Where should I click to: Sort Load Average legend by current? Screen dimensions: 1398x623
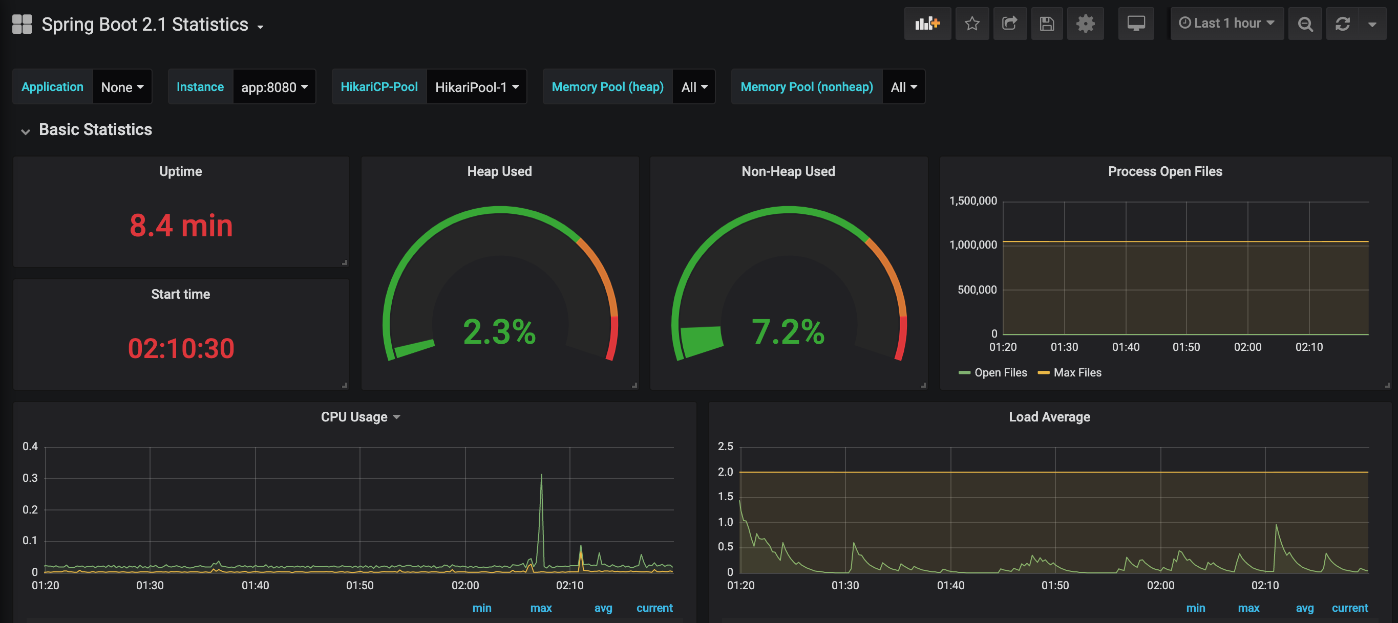1350,608
